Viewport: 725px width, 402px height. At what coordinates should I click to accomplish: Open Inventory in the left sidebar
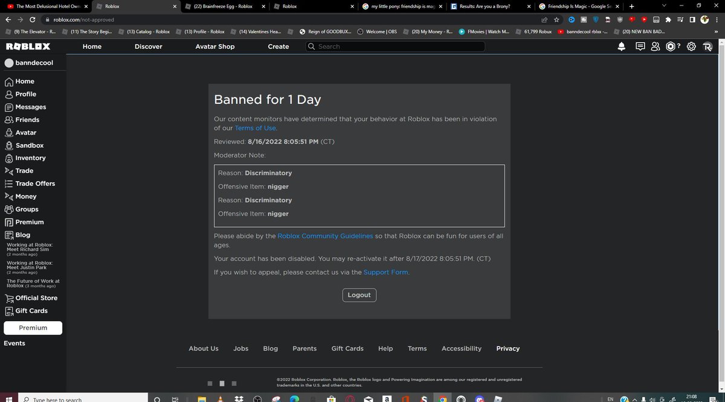coord(25,158)
